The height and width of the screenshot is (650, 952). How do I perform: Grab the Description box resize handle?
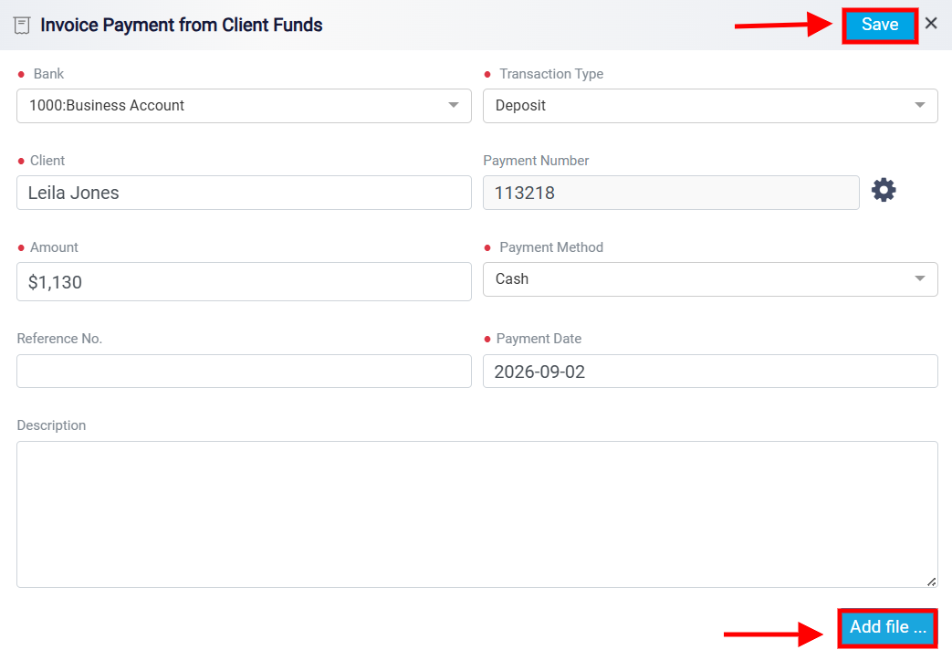931,582
